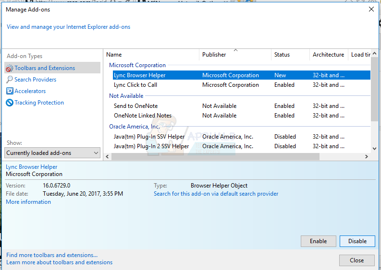381x270 pixels.
Task: Open the Currently loaded add-ons dropdown
Action: click(53, 153)
